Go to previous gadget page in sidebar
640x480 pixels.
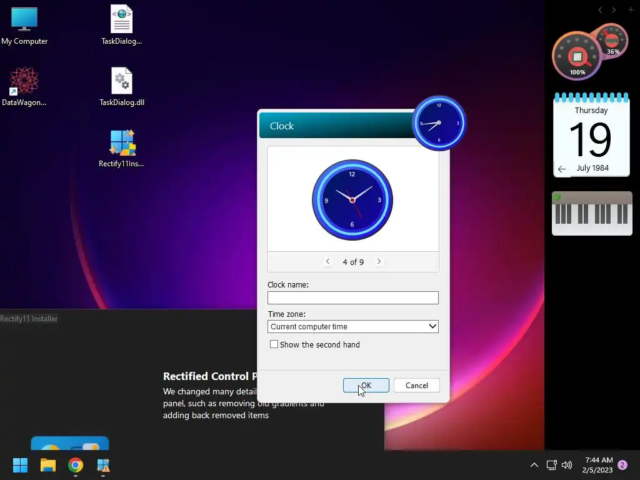point(600,10)
